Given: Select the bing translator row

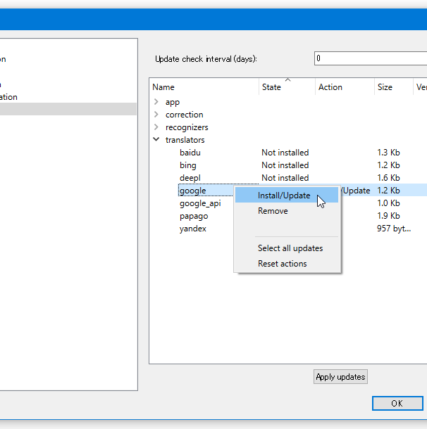Looking at the screenshot, I should tap(288, 165).
